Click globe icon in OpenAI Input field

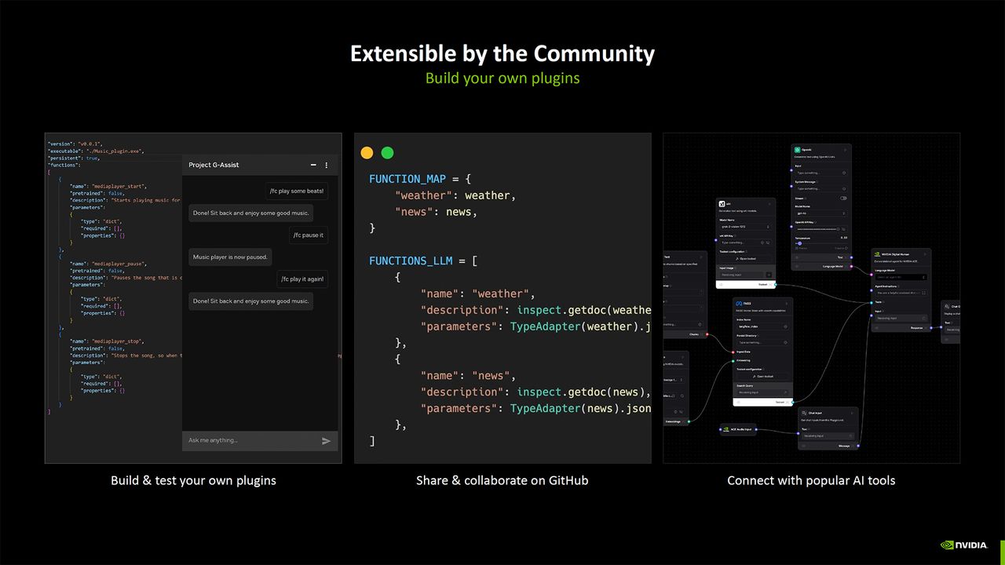[844, 173]
